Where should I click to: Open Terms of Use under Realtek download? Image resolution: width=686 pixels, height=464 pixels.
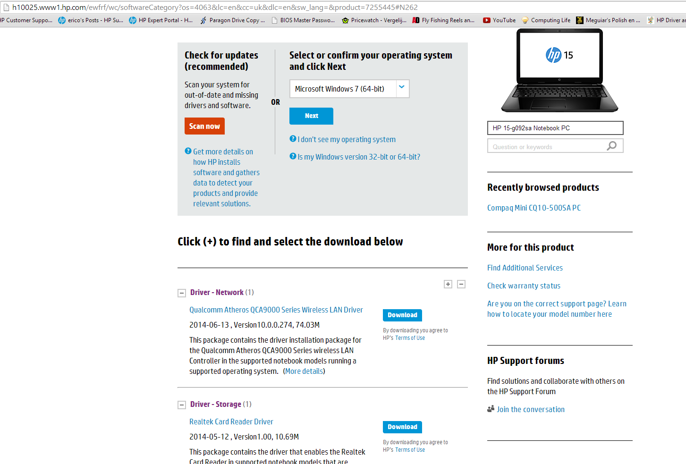pyautogui.click(x=410, y=450)
